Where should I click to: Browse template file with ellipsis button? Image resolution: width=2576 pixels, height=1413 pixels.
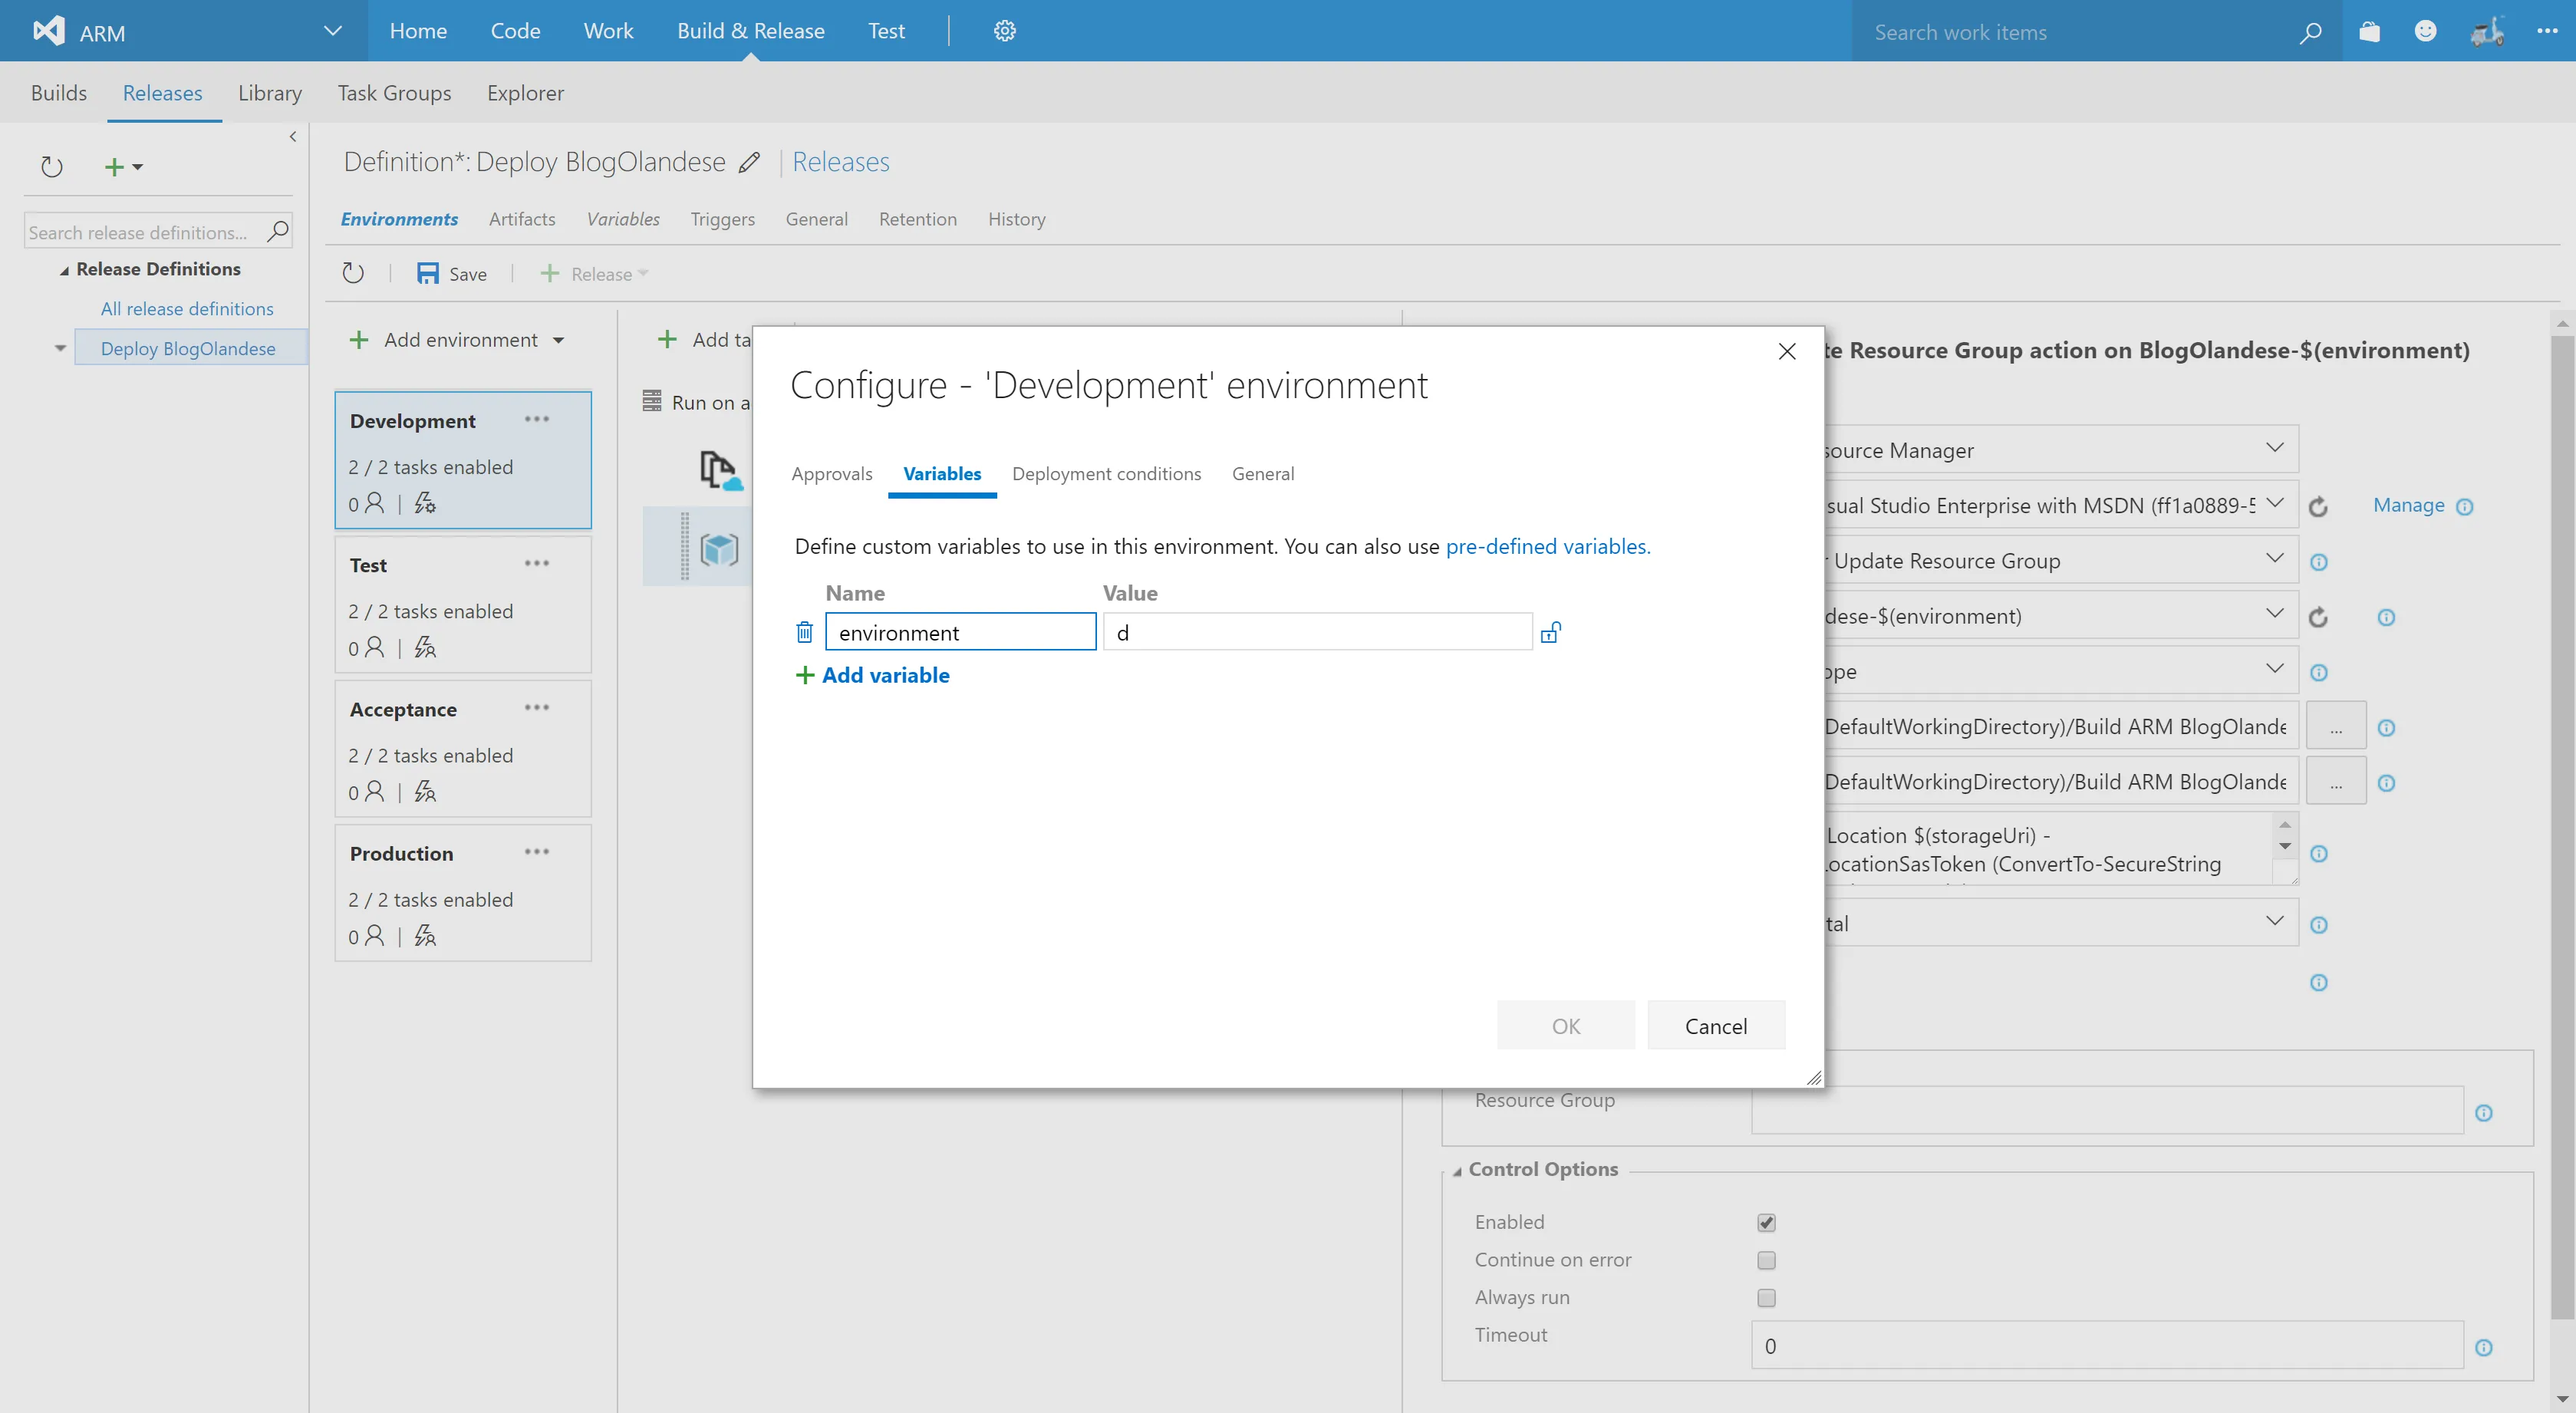click(2335, 726)
